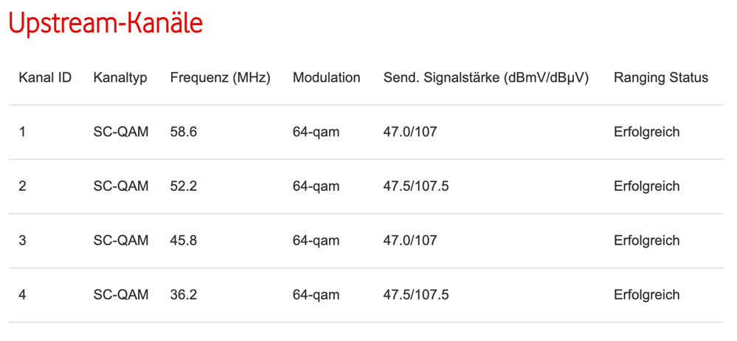
Task: Select the channel 1 ID cell
Action: coord(23,132)
